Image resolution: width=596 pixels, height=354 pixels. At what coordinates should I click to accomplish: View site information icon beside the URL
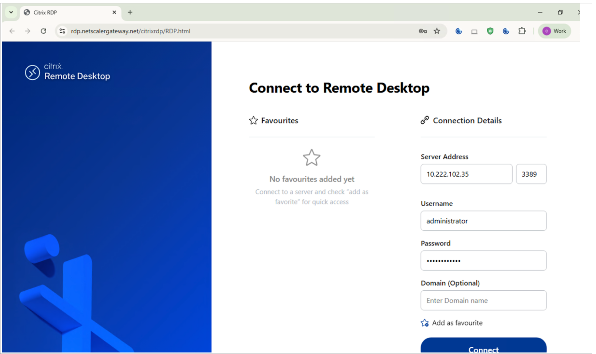pos(62,31)
